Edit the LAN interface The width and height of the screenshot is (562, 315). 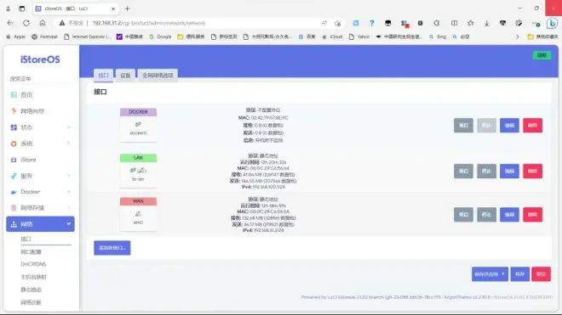point(509,172)
